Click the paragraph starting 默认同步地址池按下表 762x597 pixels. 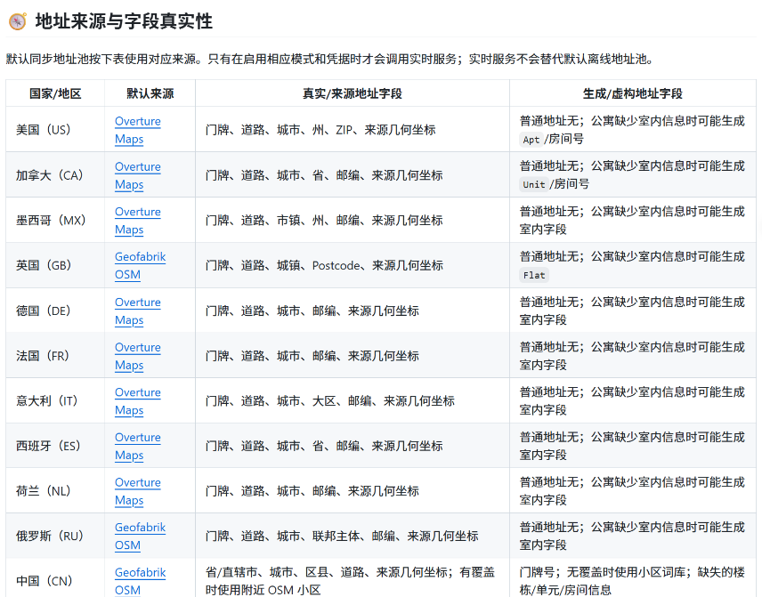point(330,60)
